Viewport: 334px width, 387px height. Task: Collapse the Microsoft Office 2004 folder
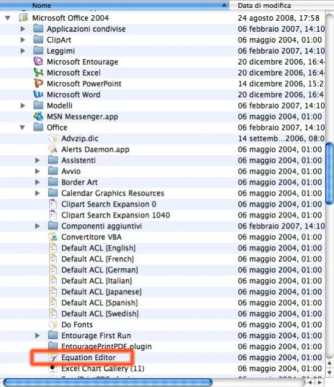[8, 18]
